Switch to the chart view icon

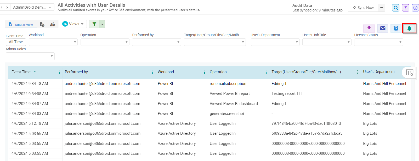(x=53, y=24)
